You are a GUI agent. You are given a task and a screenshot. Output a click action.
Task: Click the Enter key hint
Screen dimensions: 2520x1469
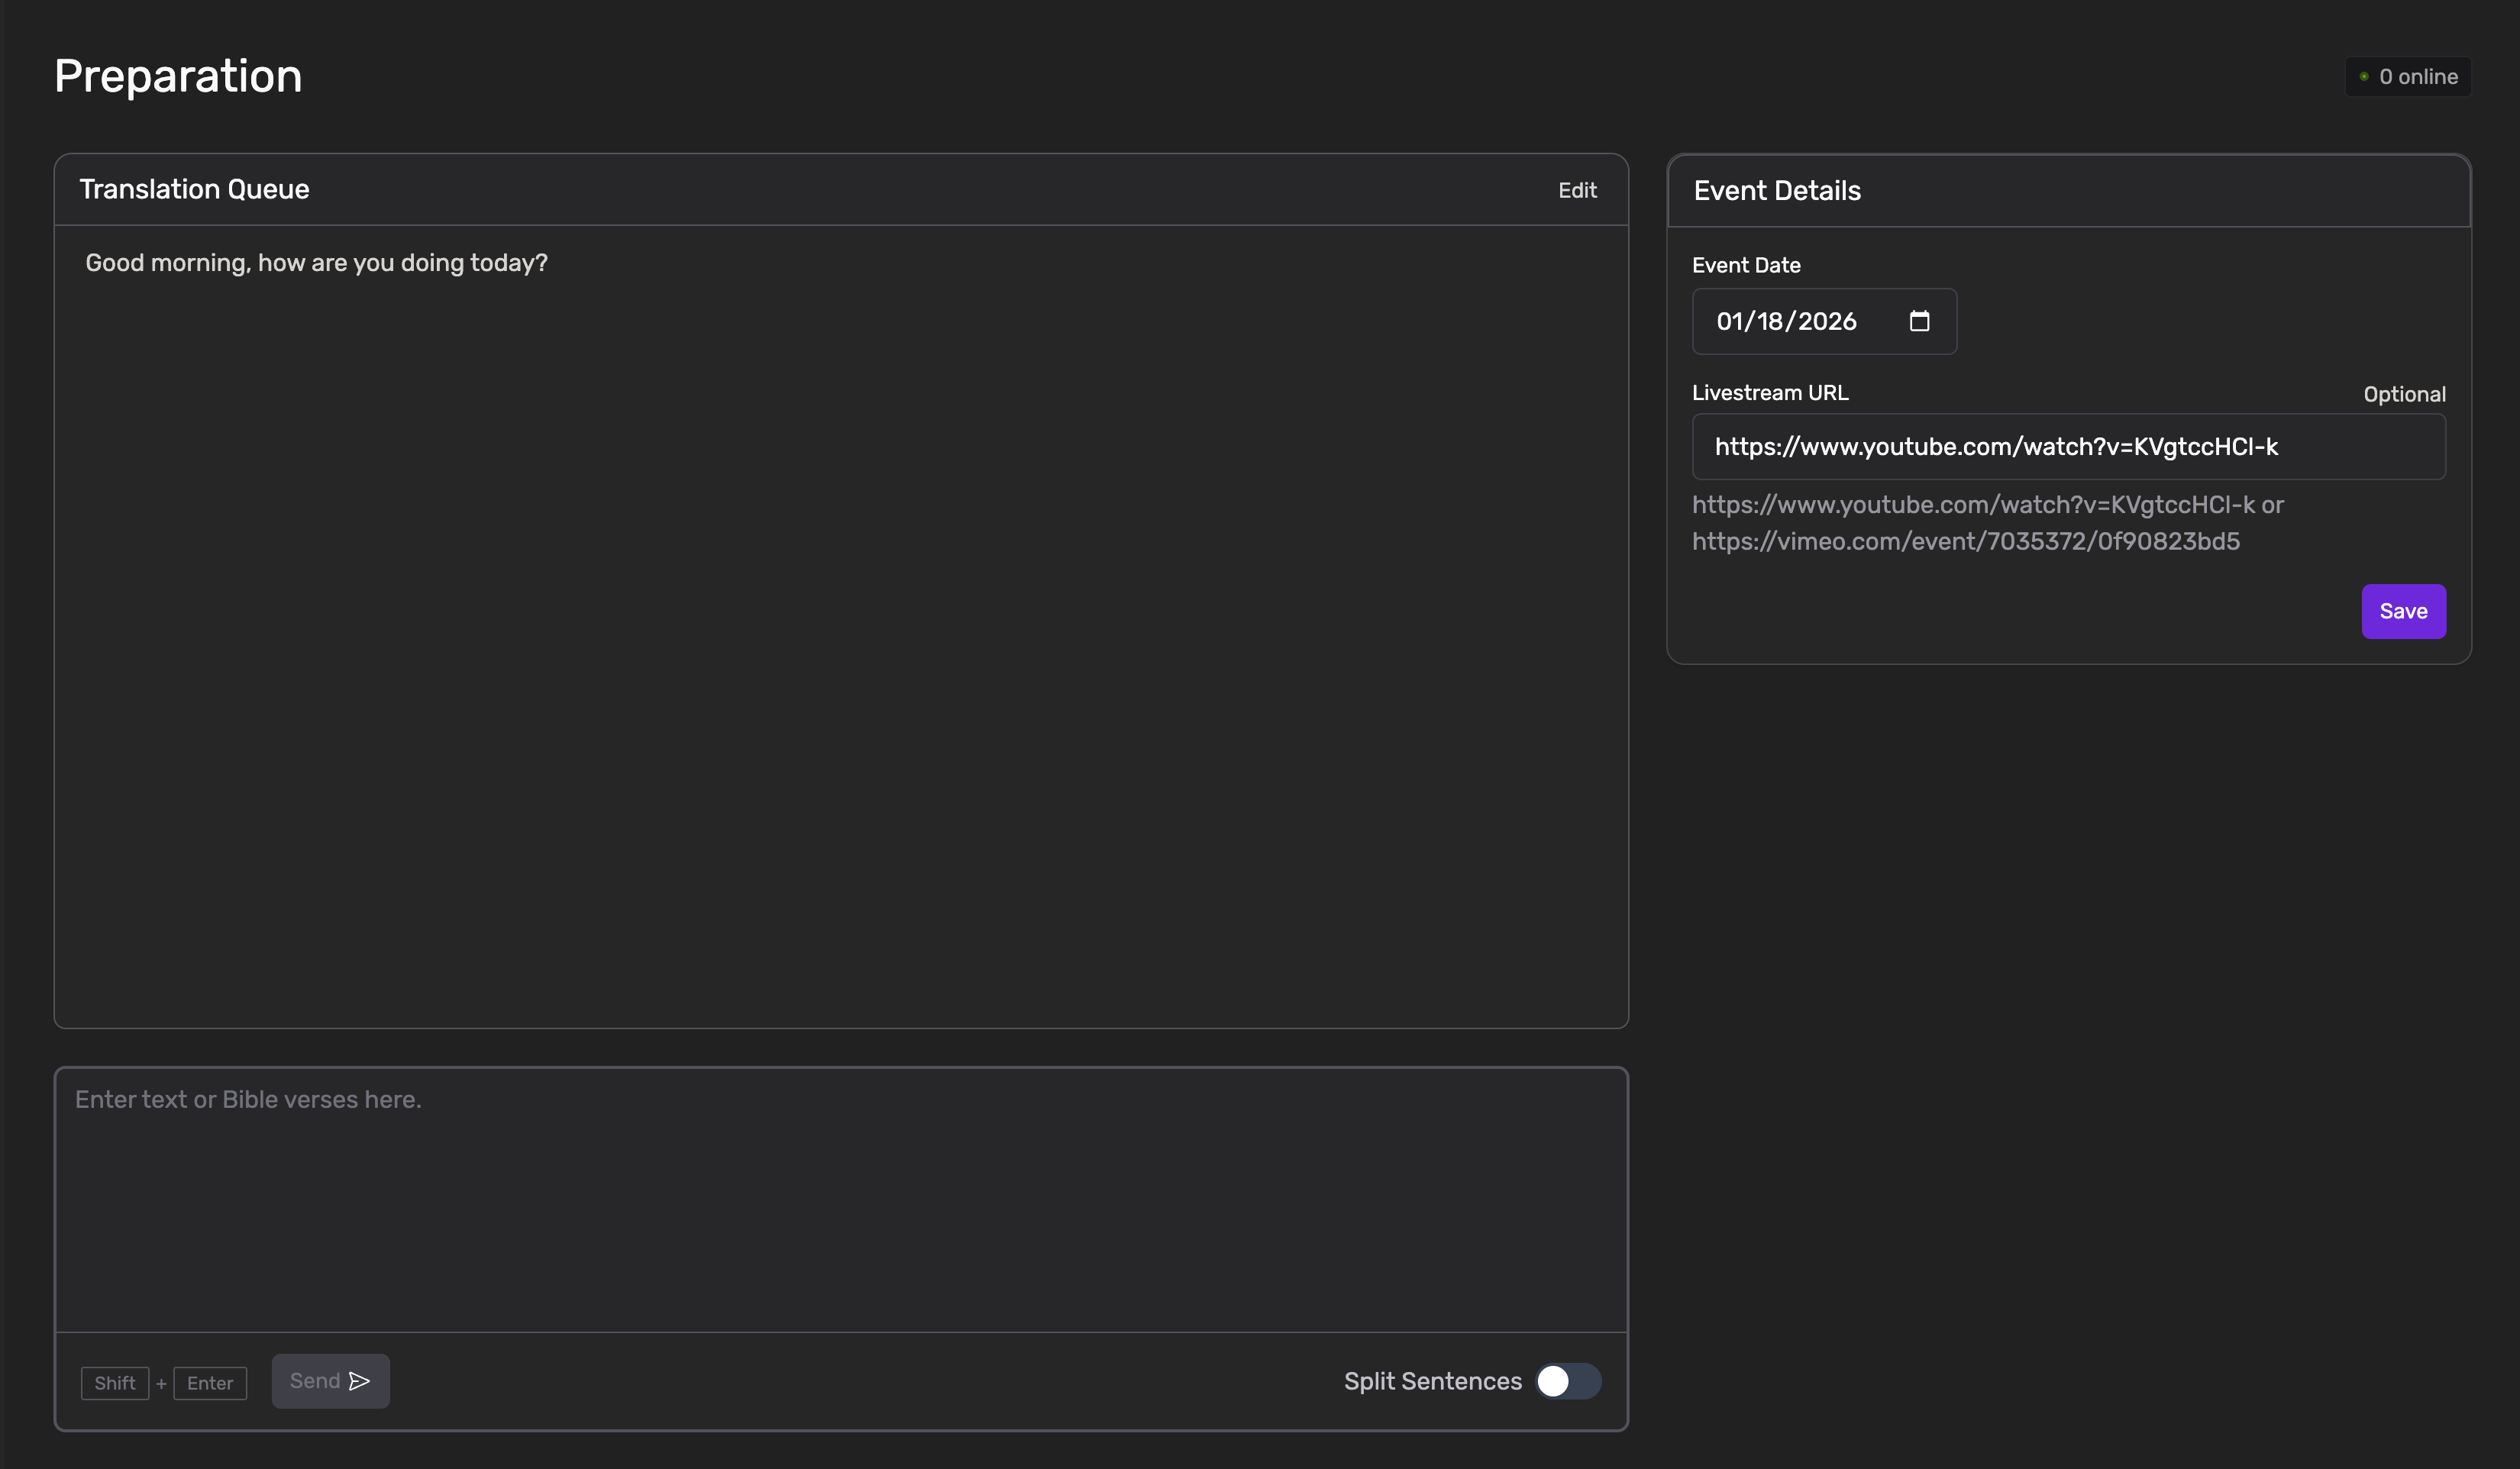[210, 1383]
